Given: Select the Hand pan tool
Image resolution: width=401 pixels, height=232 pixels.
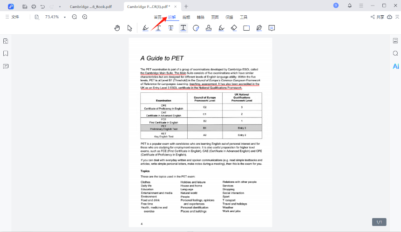Looking at the screenshot, I should pyautogui.click(x=117, y=28).
